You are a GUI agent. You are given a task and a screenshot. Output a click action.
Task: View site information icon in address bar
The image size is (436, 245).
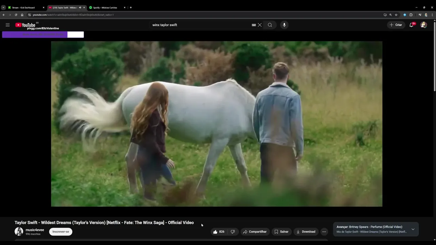pos(29,15)
